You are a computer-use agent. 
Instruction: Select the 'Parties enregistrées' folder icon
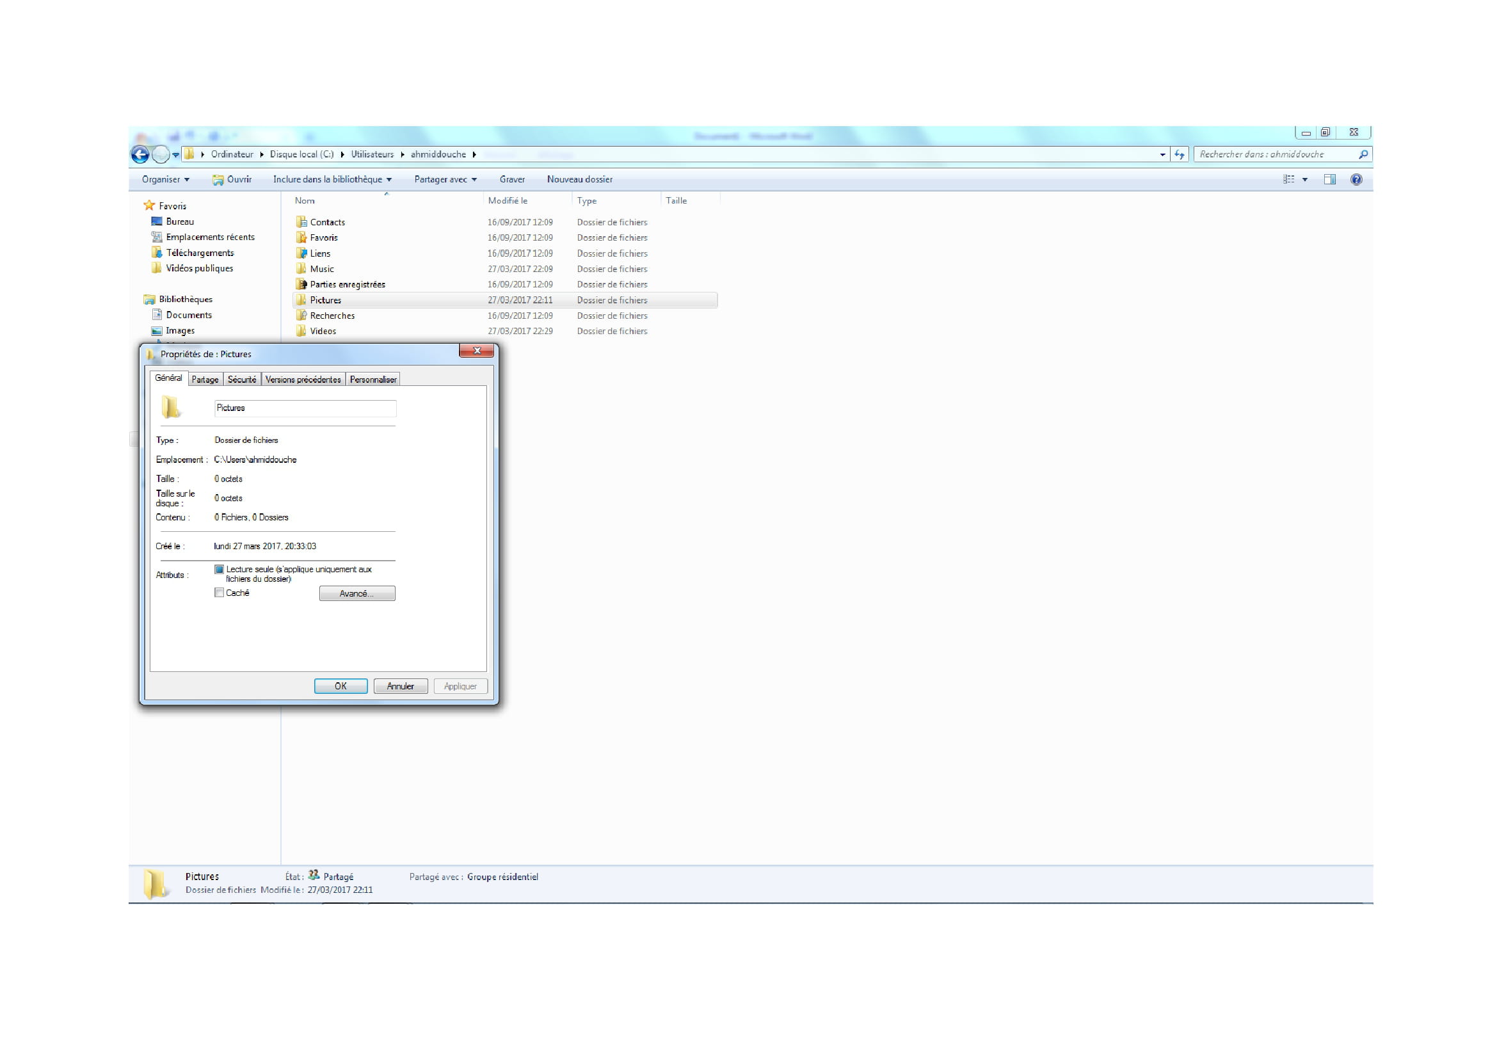[301, 284]
